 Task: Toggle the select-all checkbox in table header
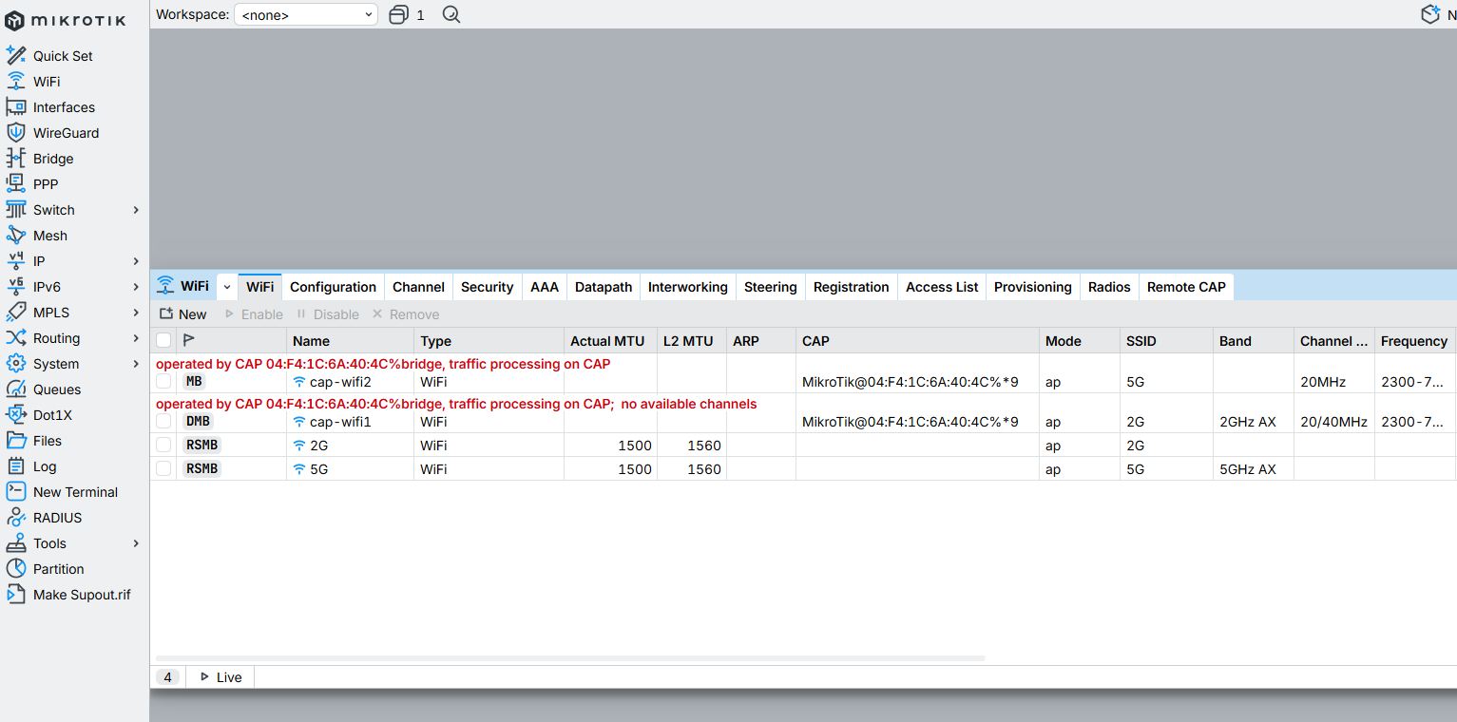tap(163, 340)
